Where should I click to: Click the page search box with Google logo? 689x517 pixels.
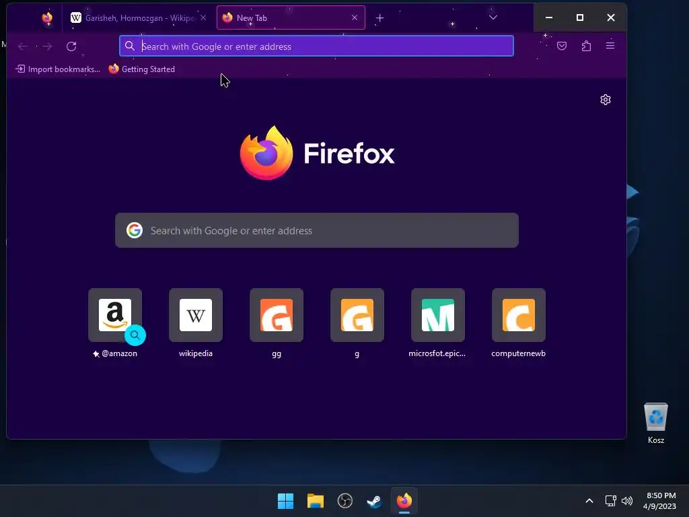click(317, 230)
